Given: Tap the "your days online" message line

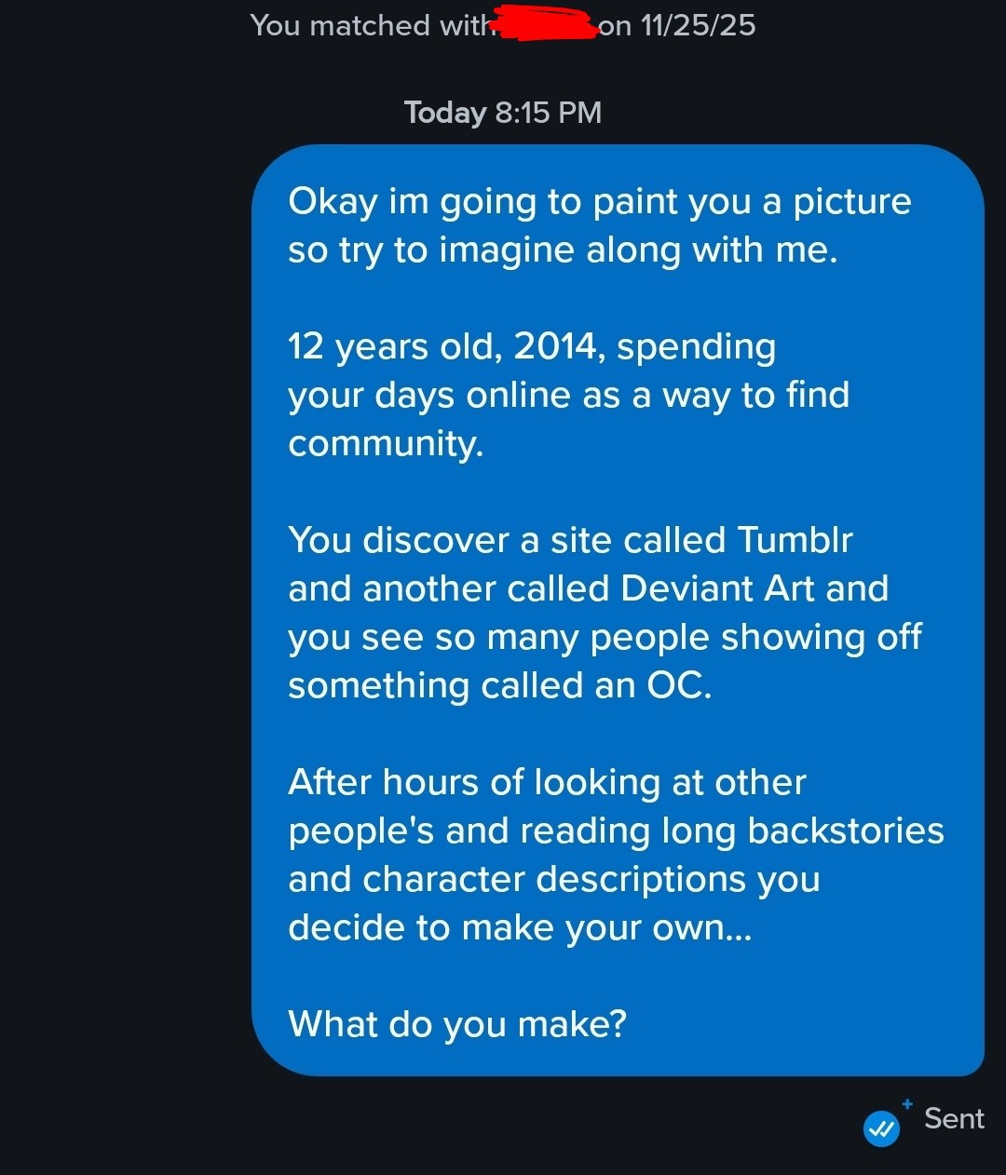Looking at the screenshot, I should [x=568, y=395].
